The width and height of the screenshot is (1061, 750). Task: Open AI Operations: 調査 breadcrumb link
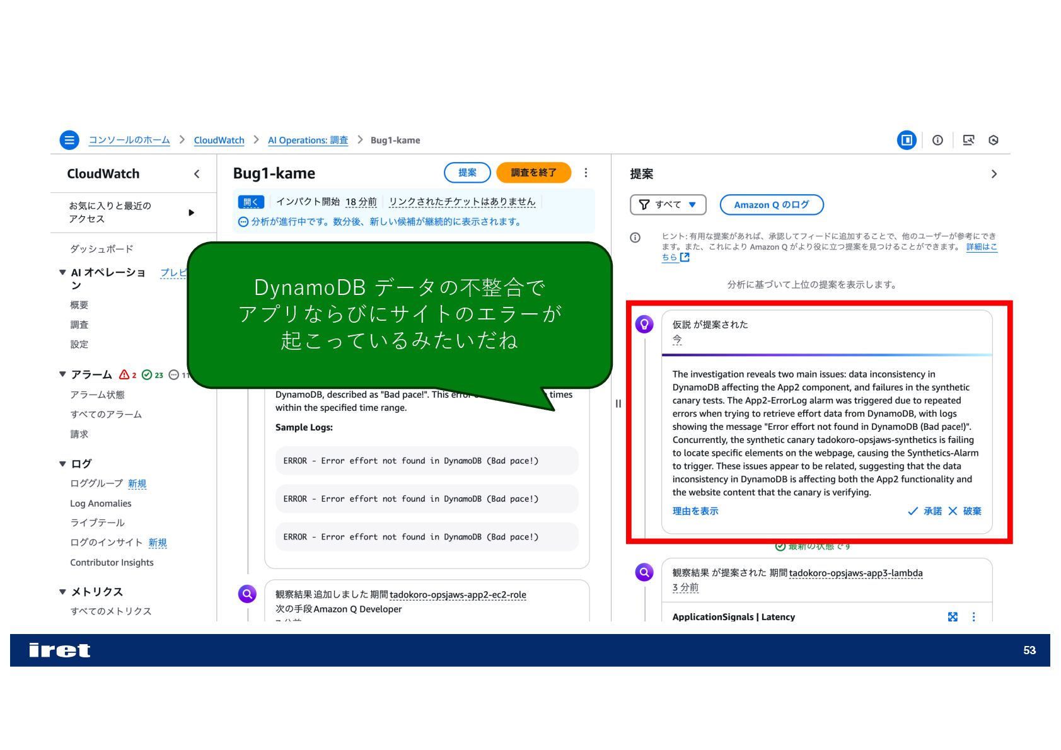(308, 140)
